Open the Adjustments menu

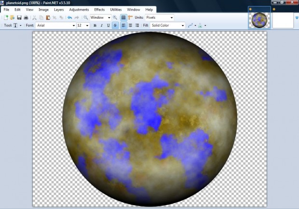tap(79, 9)
